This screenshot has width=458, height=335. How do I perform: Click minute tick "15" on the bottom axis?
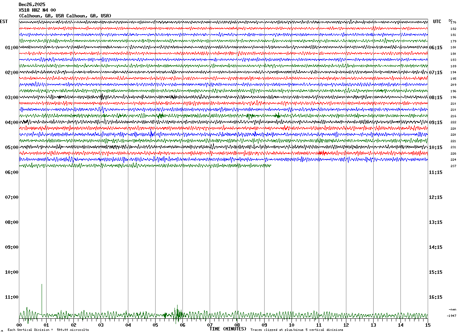[x=428, y=325]
